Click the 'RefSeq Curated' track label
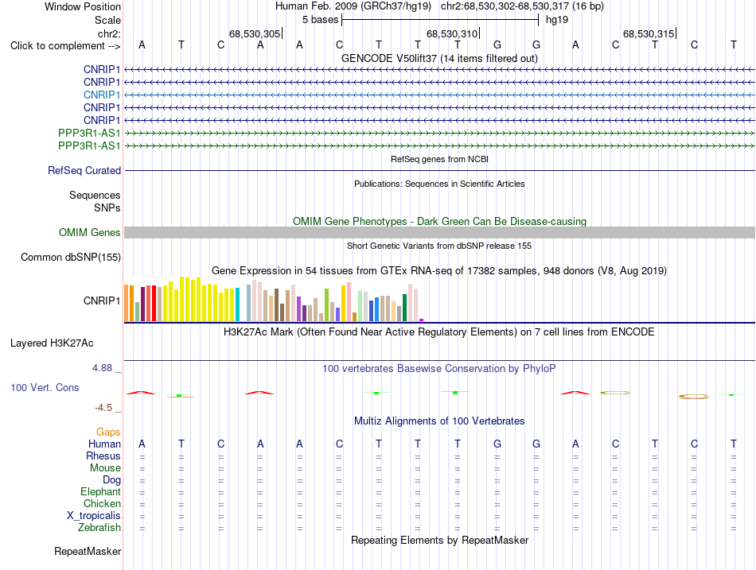The image size is (756, 570). (84, 171)
